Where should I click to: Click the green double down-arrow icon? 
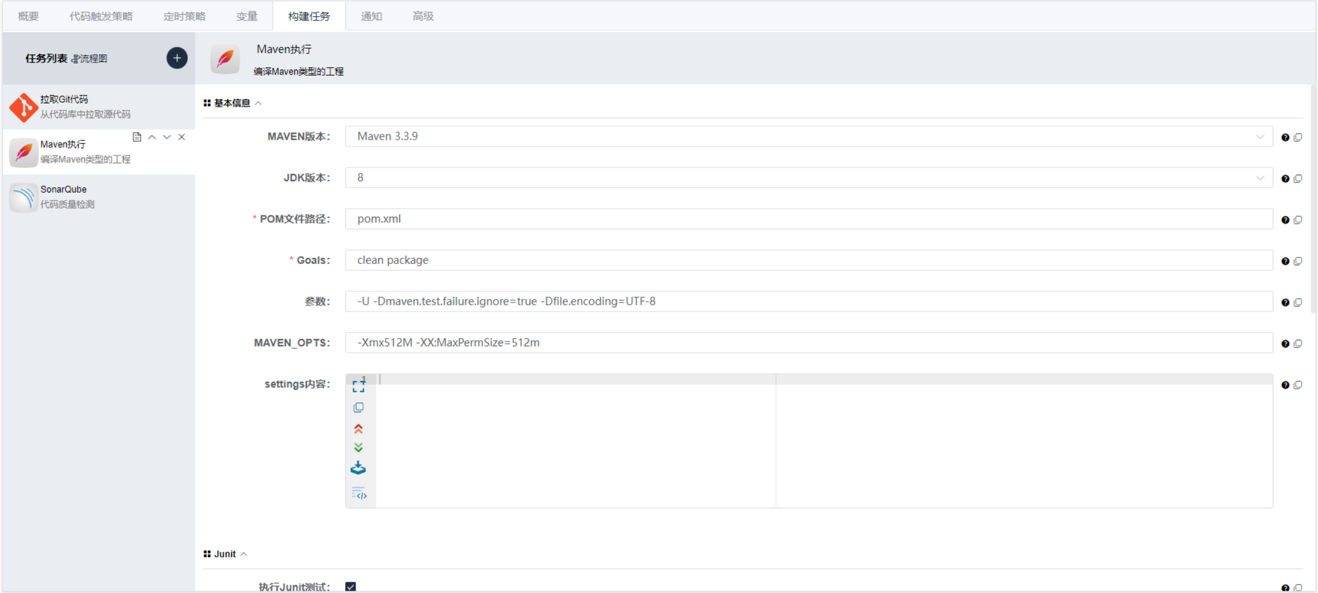[359, 448]
